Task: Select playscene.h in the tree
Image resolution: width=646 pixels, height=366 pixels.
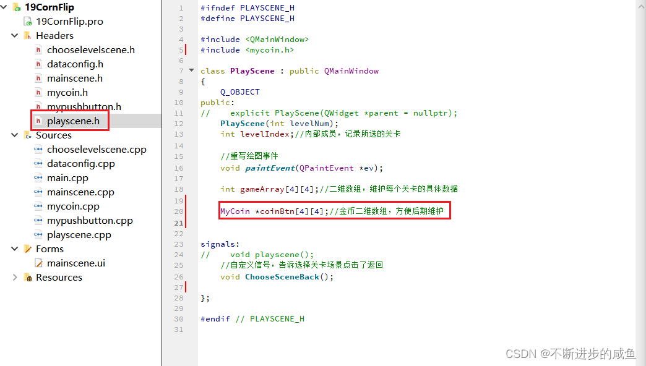Action: pyautogui.click(x=73, y=121)
